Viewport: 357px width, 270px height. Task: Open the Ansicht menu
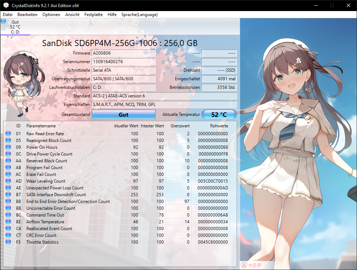72,15
